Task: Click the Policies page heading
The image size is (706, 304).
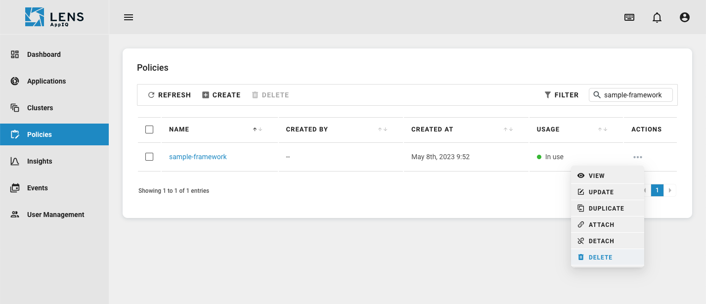Action: coord(153,68)
